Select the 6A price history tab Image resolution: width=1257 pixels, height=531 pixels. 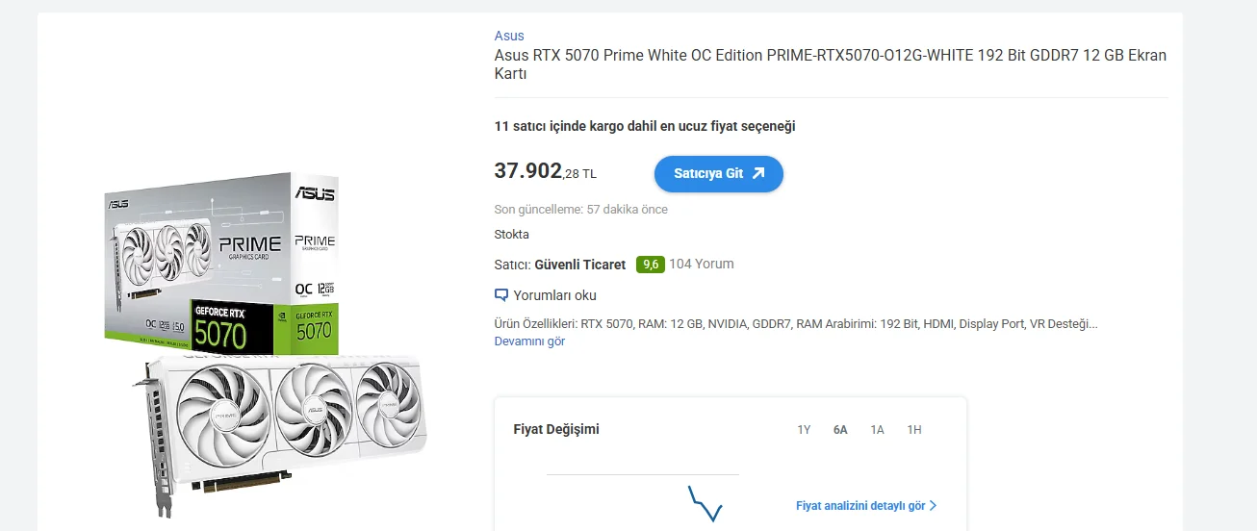pyautogui.click(x=840, y=430)
